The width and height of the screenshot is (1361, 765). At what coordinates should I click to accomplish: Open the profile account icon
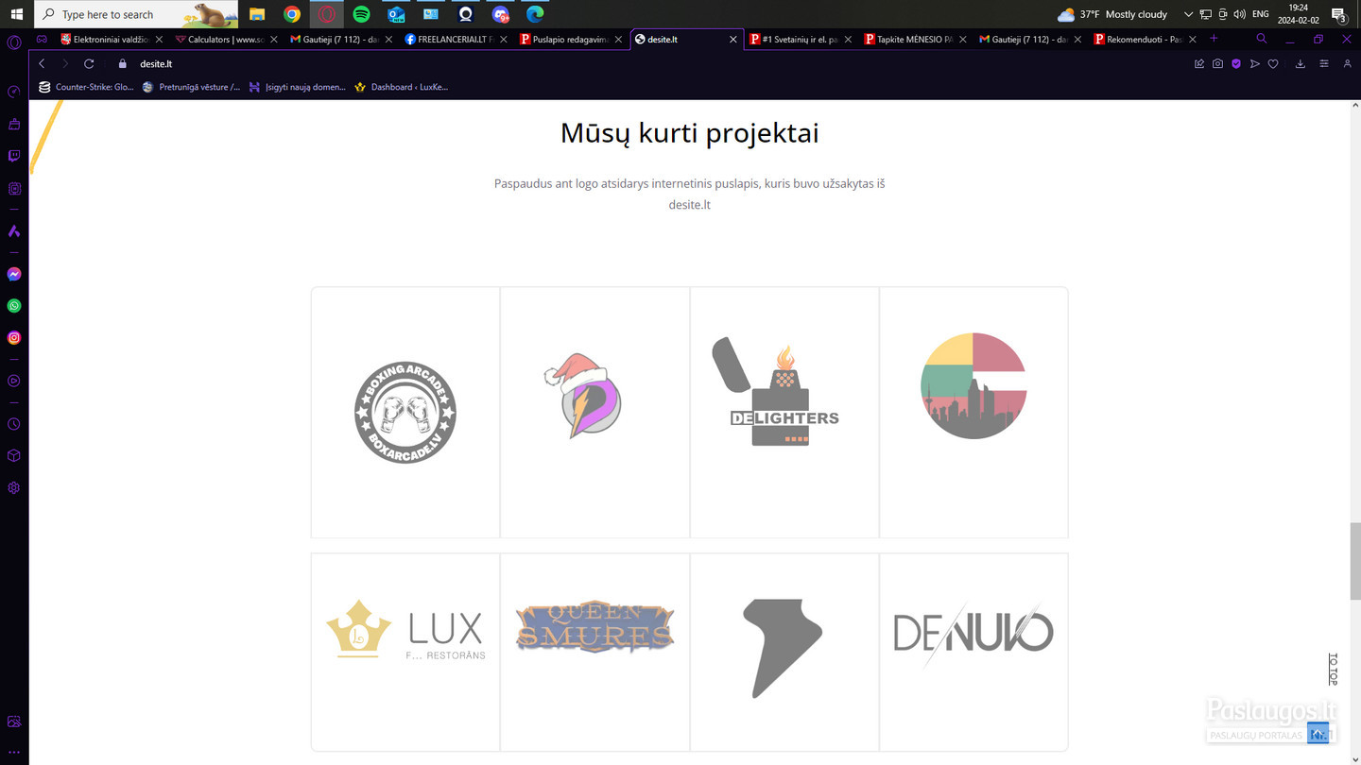pos(1348,64)
